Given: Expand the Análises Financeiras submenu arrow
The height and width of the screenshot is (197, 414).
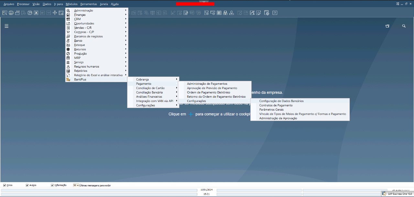Looking at the screenshot, I should pos(177,96).
